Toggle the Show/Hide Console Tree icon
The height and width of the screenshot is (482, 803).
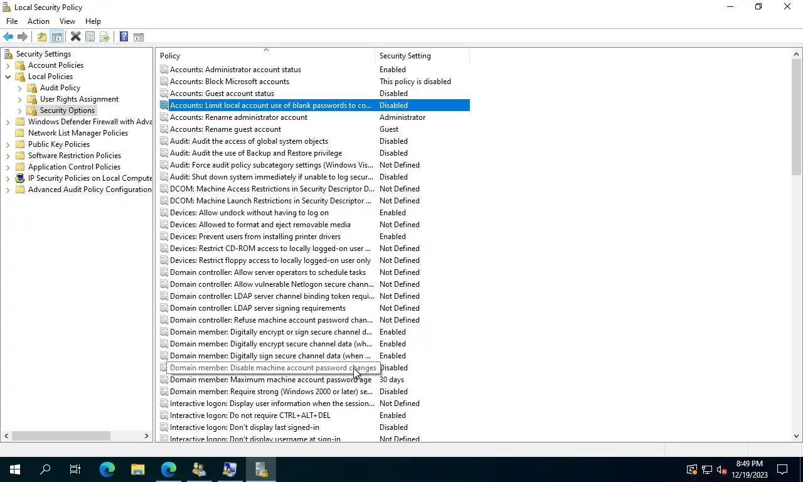pyautogui.click(x=56, y=37)
